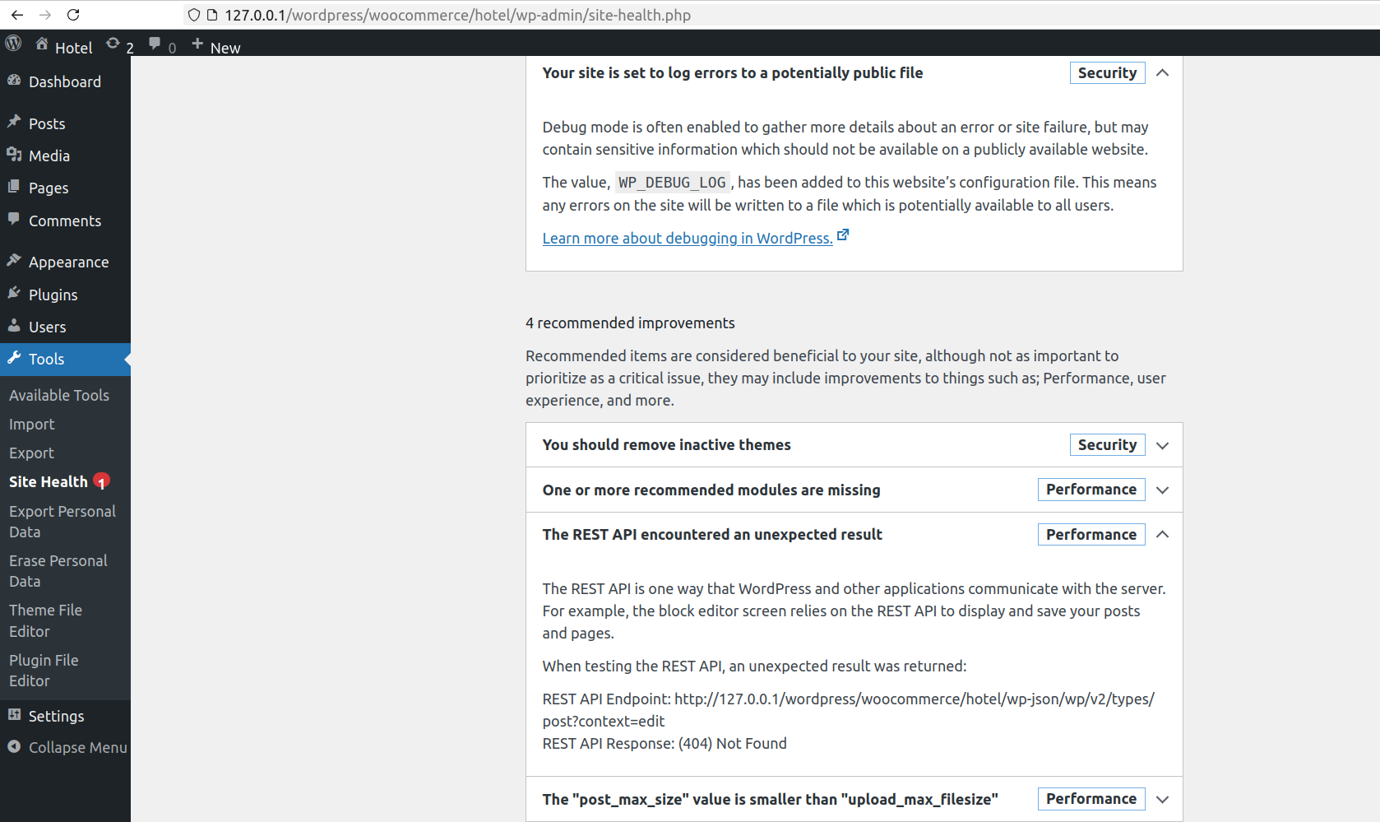Screen dimensions: 1380x822
Task: Click the Tools wrench icon
Action: [x=14, y=358]
